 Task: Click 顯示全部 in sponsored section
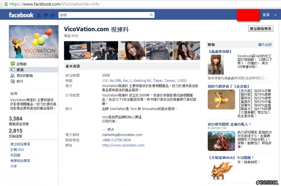265,44
